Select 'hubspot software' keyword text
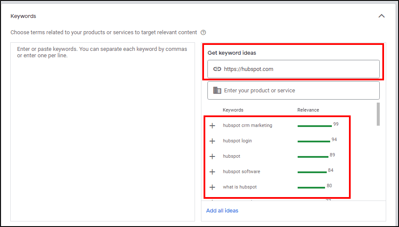 (242, 171)
